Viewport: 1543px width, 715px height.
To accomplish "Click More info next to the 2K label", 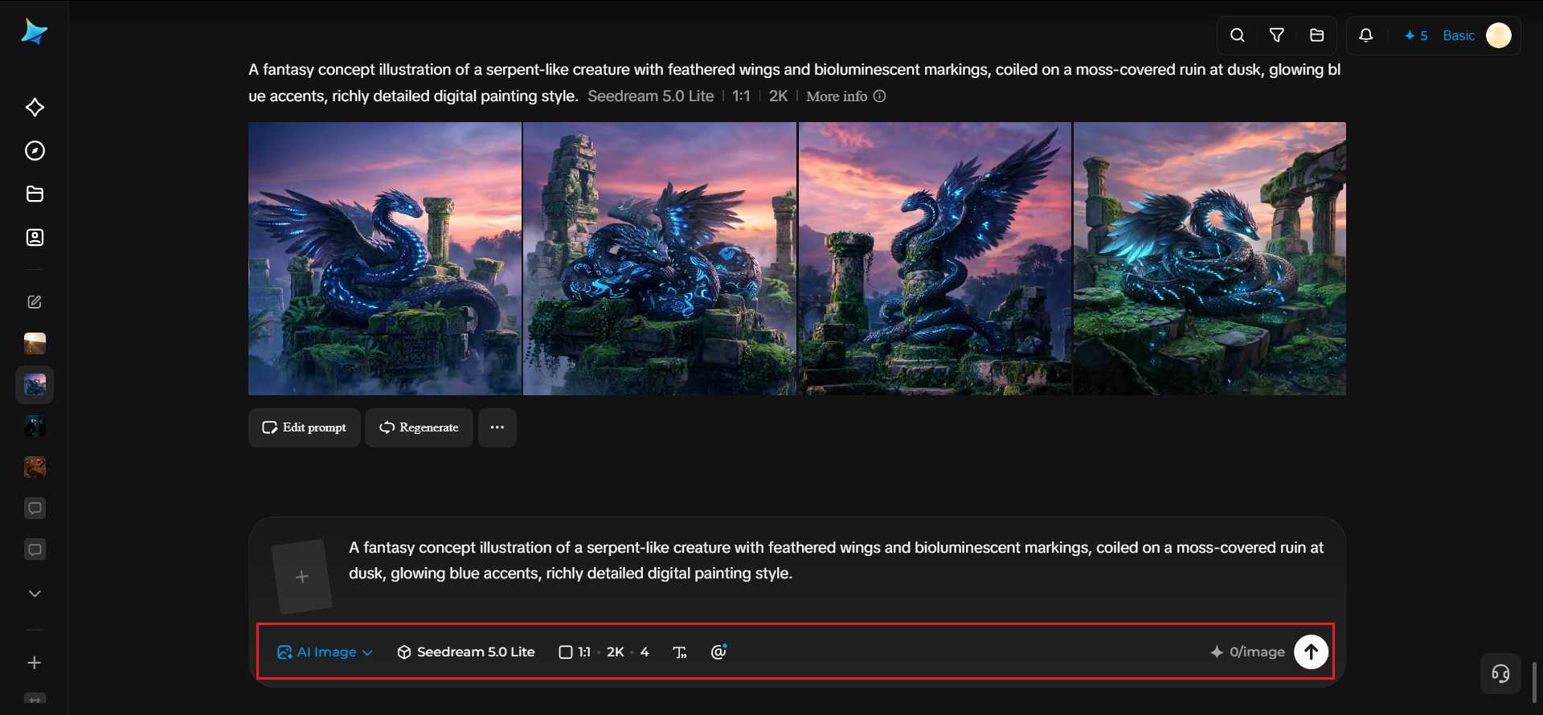I will (x=845, y=96).
